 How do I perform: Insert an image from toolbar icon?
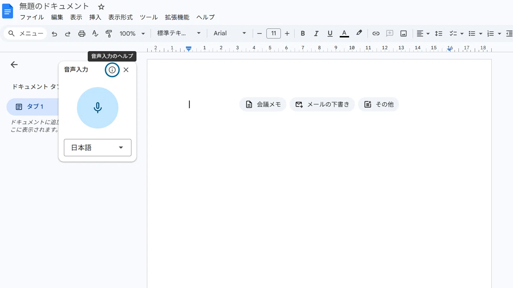pos(404,33)
